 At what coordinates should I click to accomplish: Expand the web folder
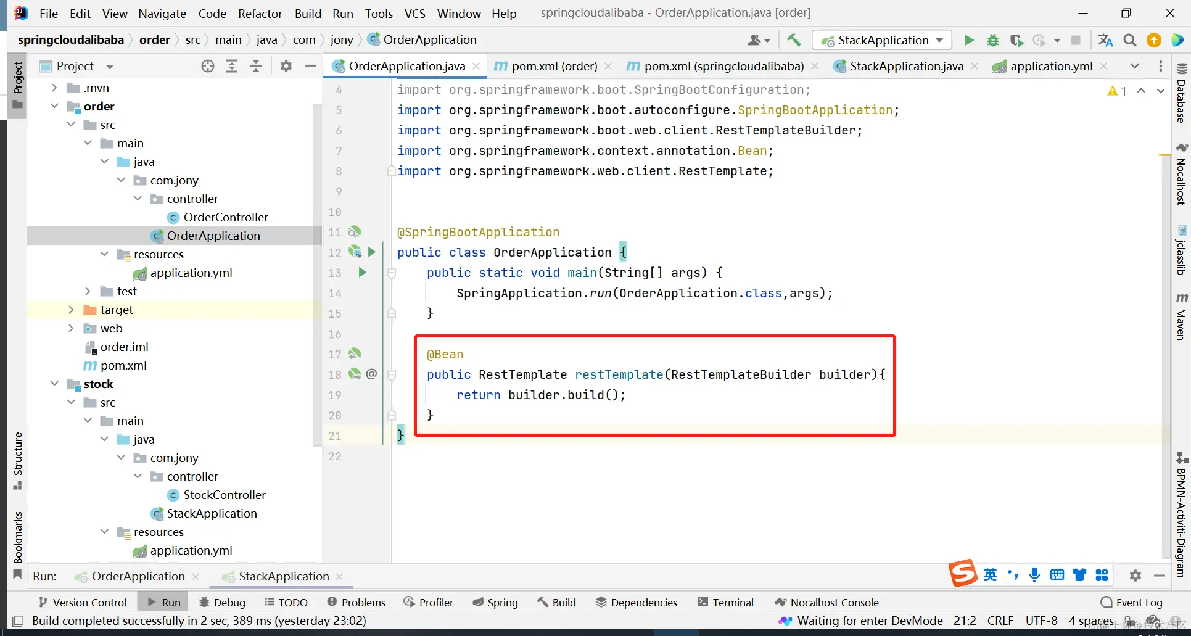coord(72,328)
